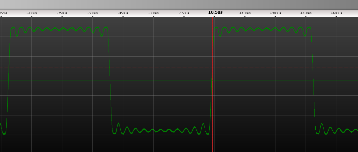Click the red dashed horizontal threshold line
The width and height of the screenshot is (358, 152).
pos(179,68)
